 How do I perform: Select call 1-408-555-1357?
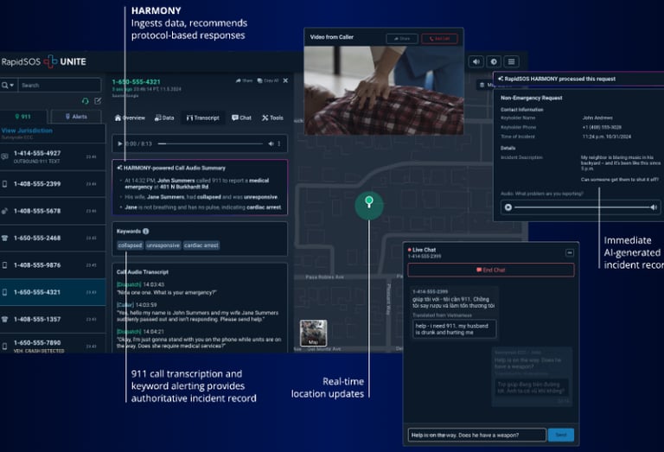tap(53, 319)
